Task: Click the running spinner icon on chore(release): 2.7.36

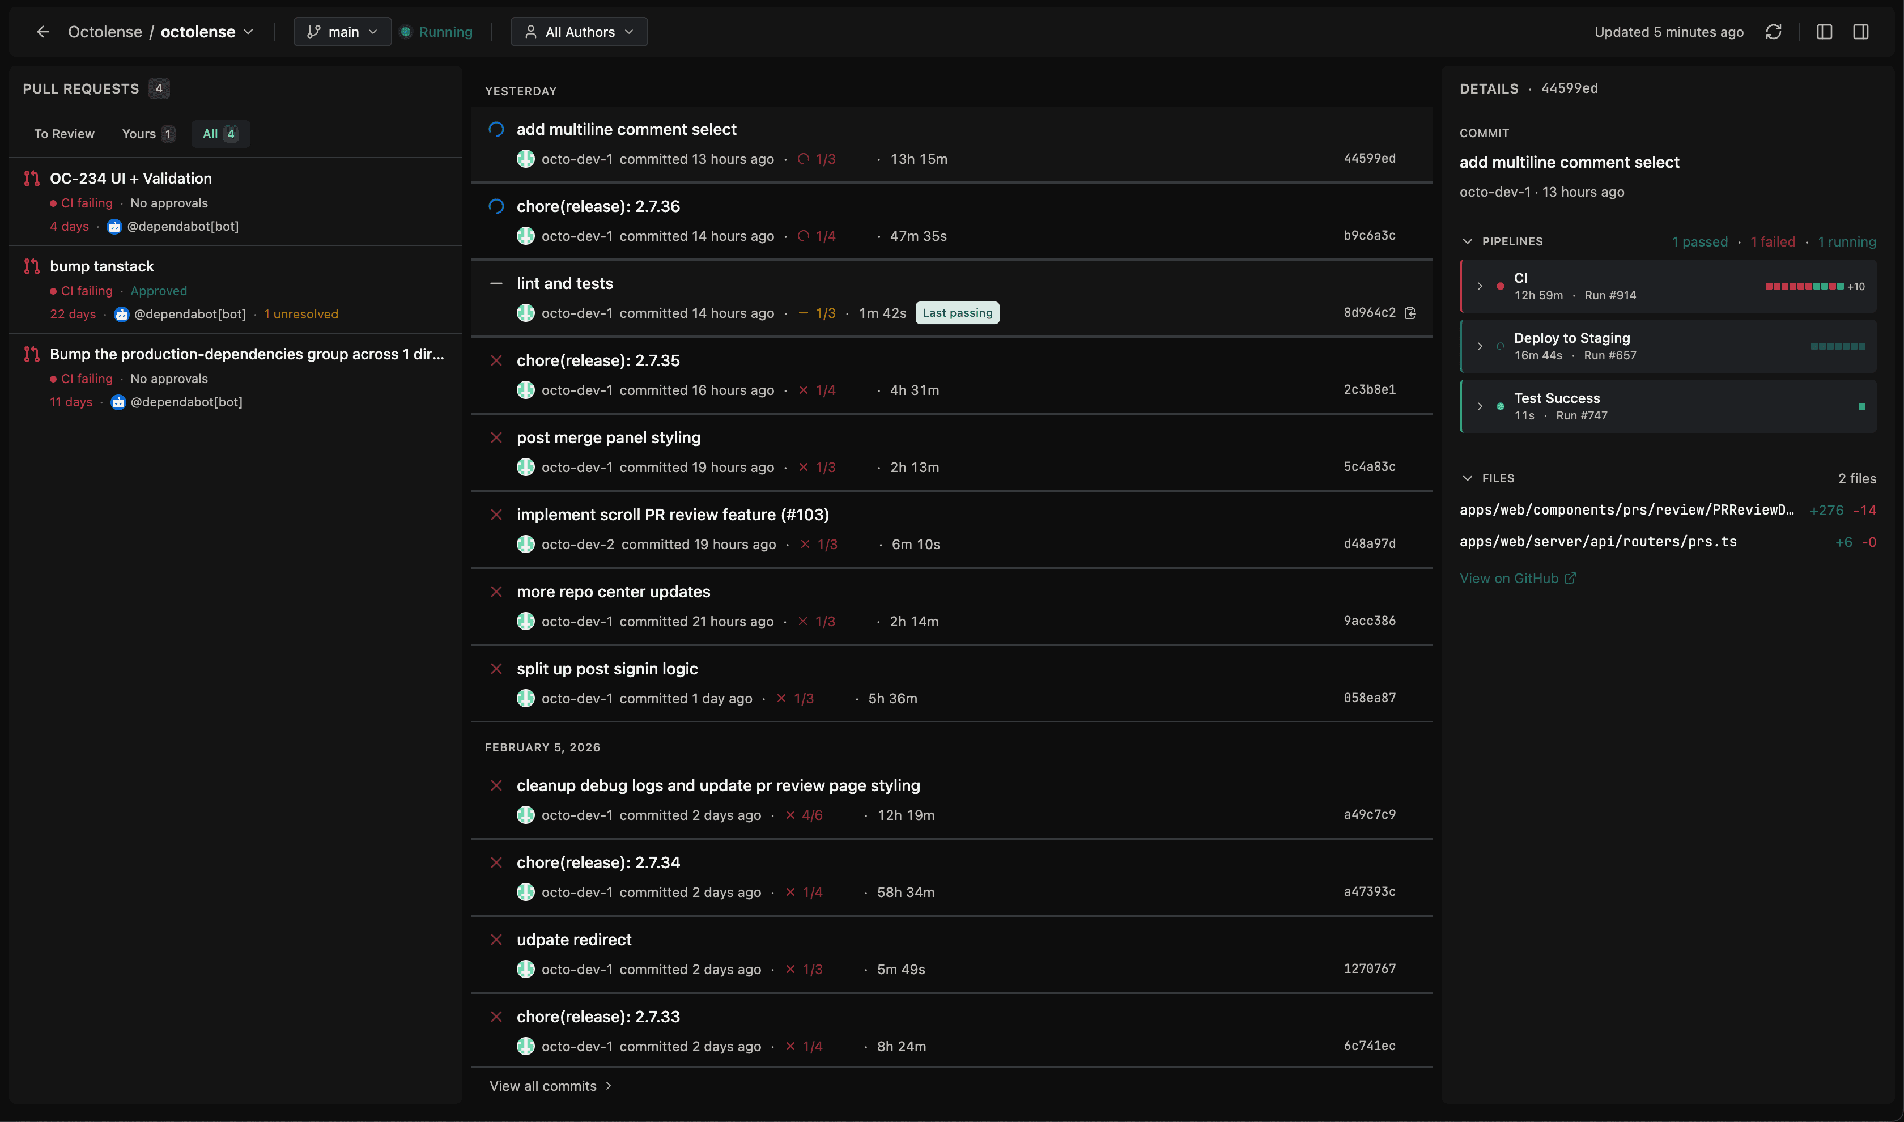Action: pyautogui.click(x=496, y=206)
